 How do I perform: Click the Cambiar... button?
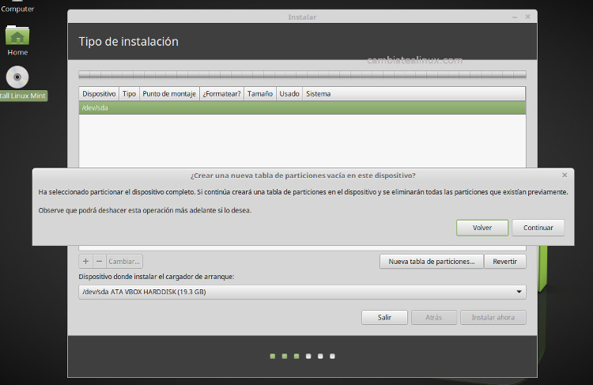(x=124, y=262)
